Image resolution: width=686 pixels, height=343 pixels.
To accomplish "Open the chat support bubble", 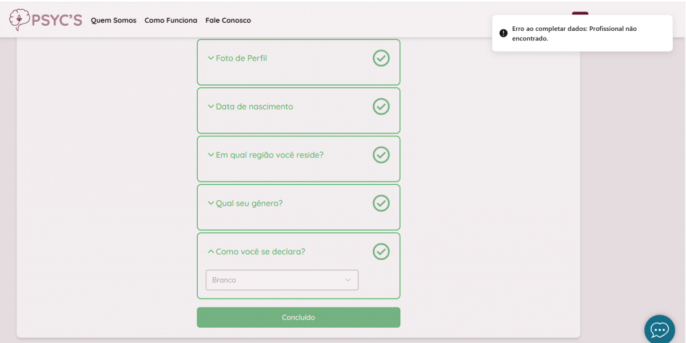I will pos(659,329).
